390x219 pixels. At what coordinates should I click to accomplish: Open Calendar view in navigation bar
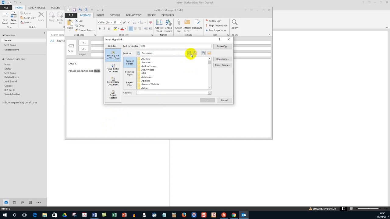pyautogui.click(x=14, y=202)
